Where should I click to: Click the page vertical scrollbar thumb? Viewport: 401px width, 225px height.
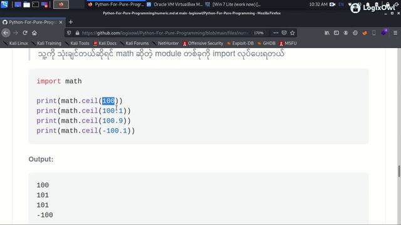click(x=398, y=171)
